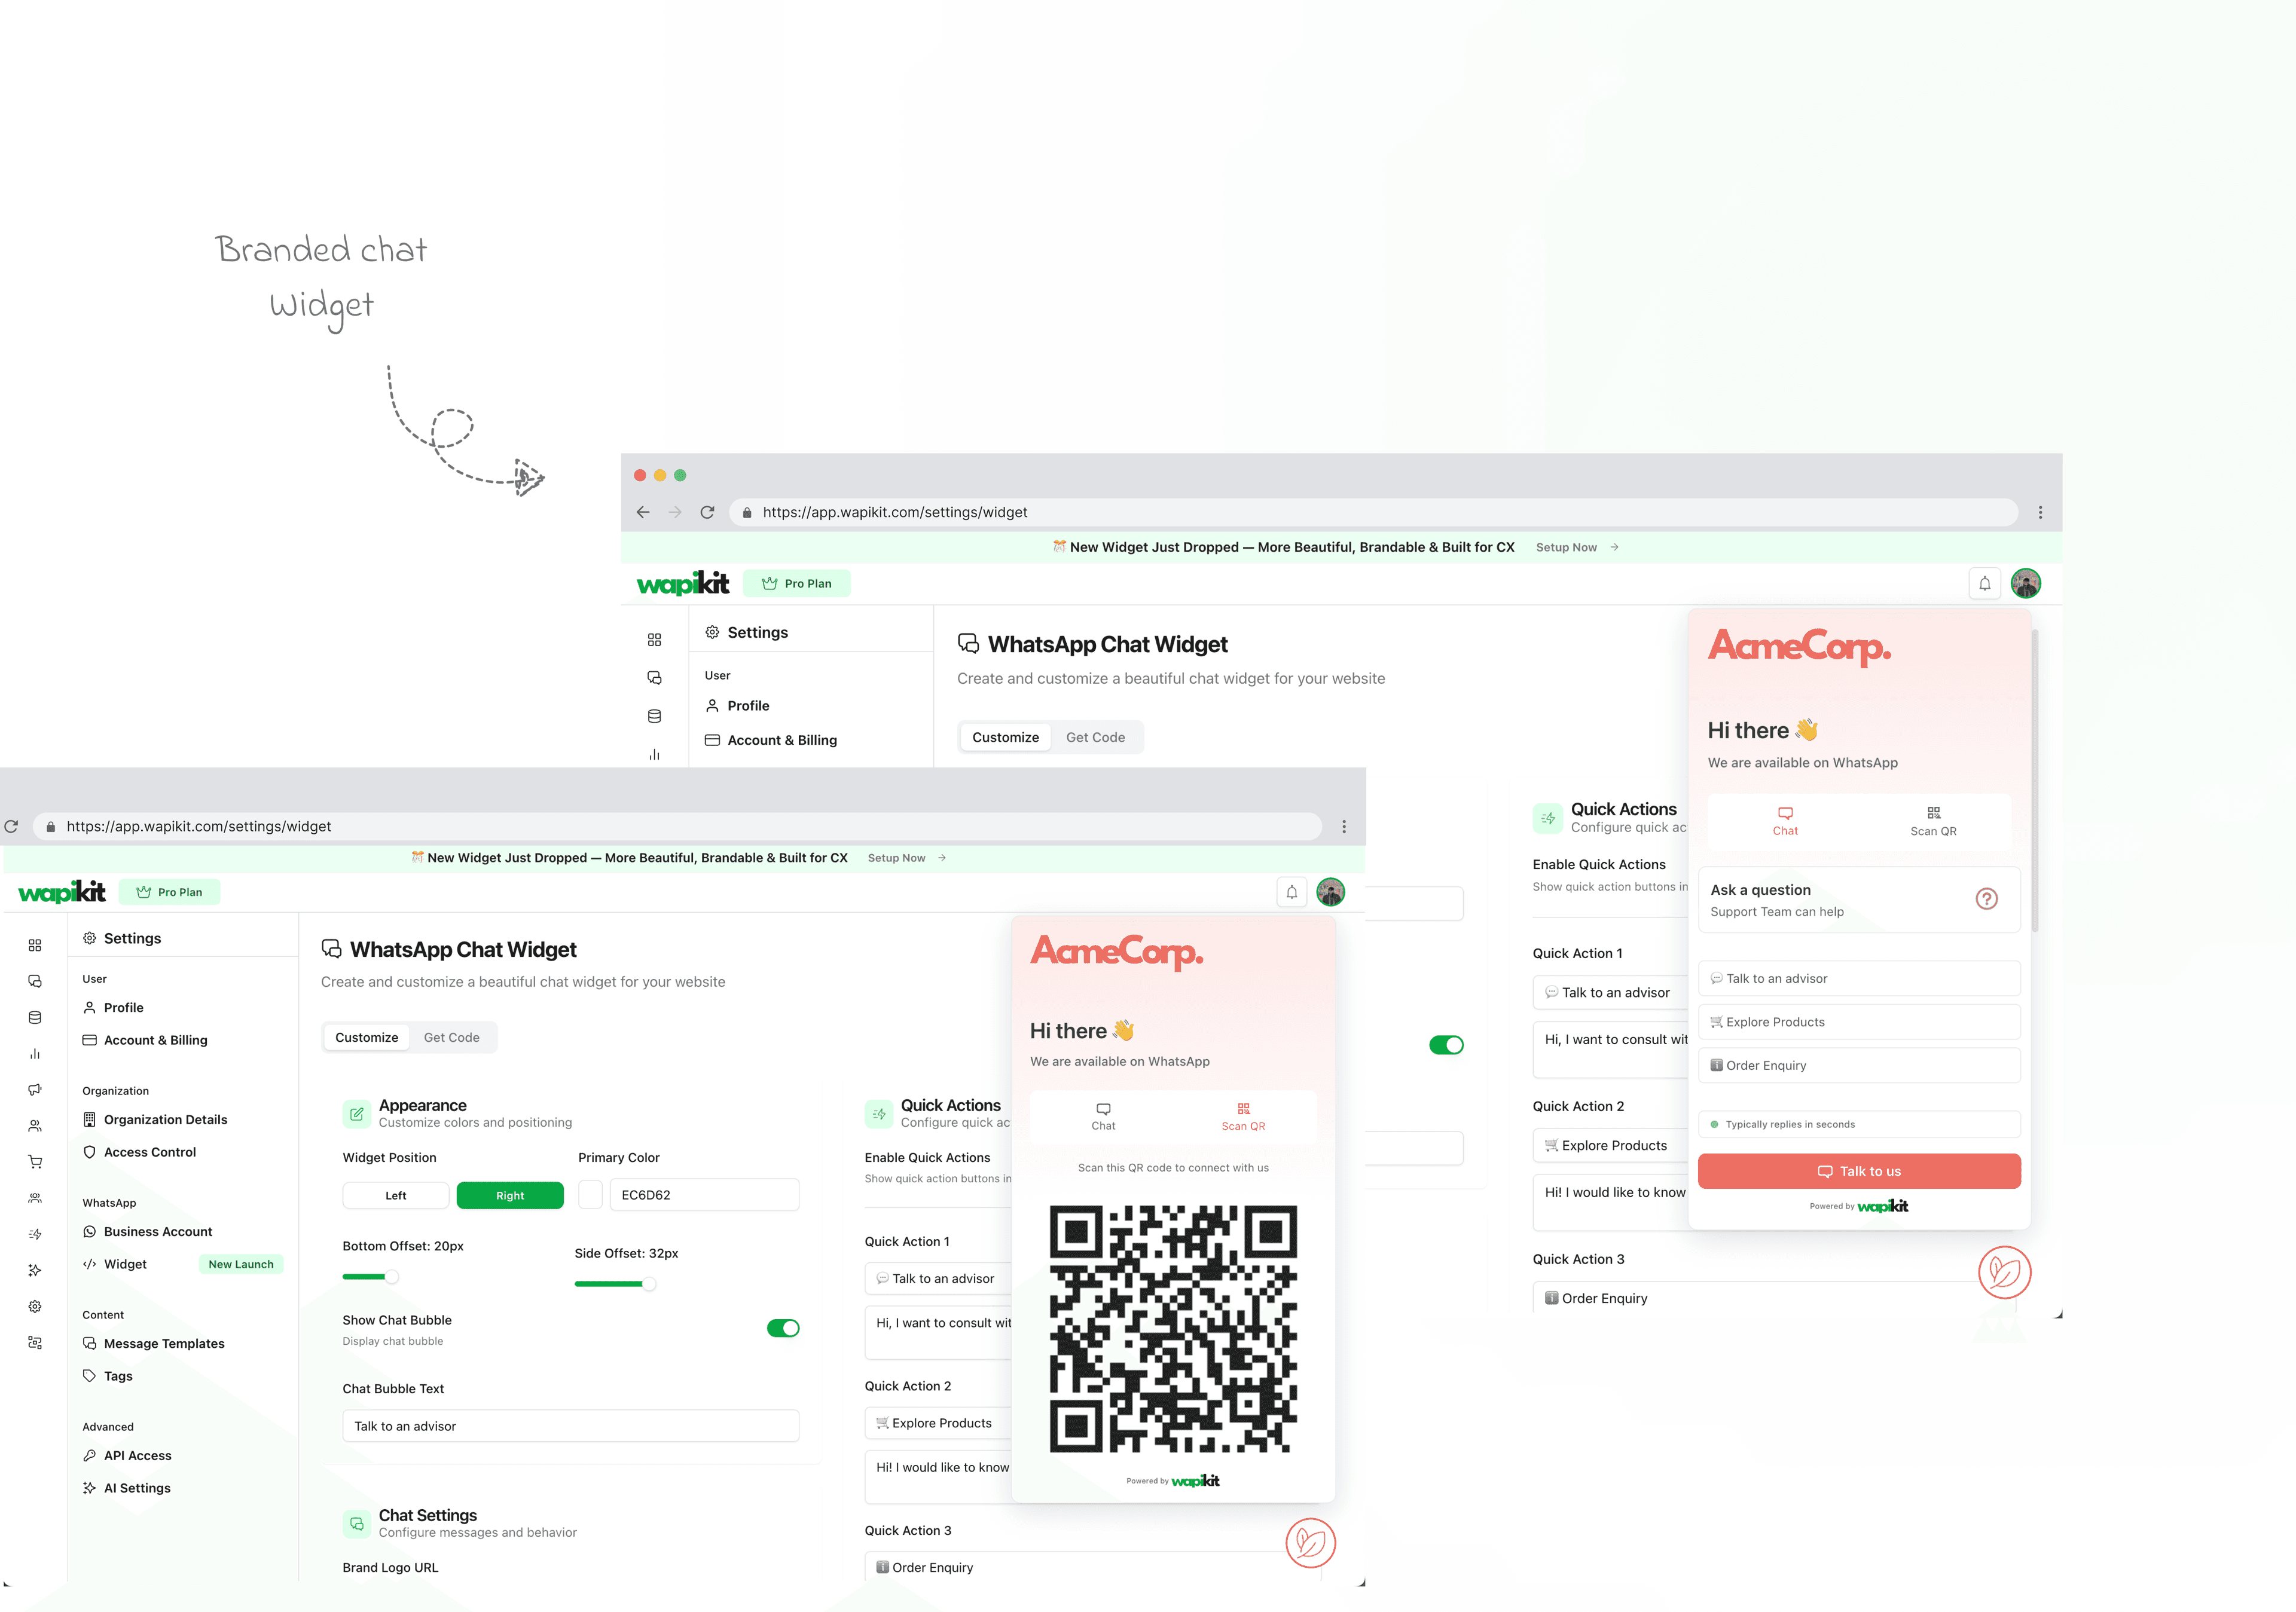Open AI Settings in Advanced section
Viewport: 2296px width, 1612px height.
click(x=127, y=1487)
